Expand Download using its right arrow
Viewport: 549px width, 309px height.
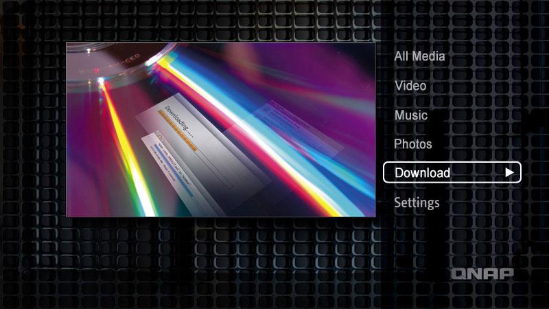click(x=509, y=173)
